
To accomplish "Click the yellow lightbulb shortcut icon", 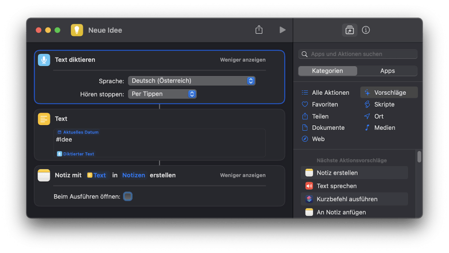I will [x=77, y=30].
